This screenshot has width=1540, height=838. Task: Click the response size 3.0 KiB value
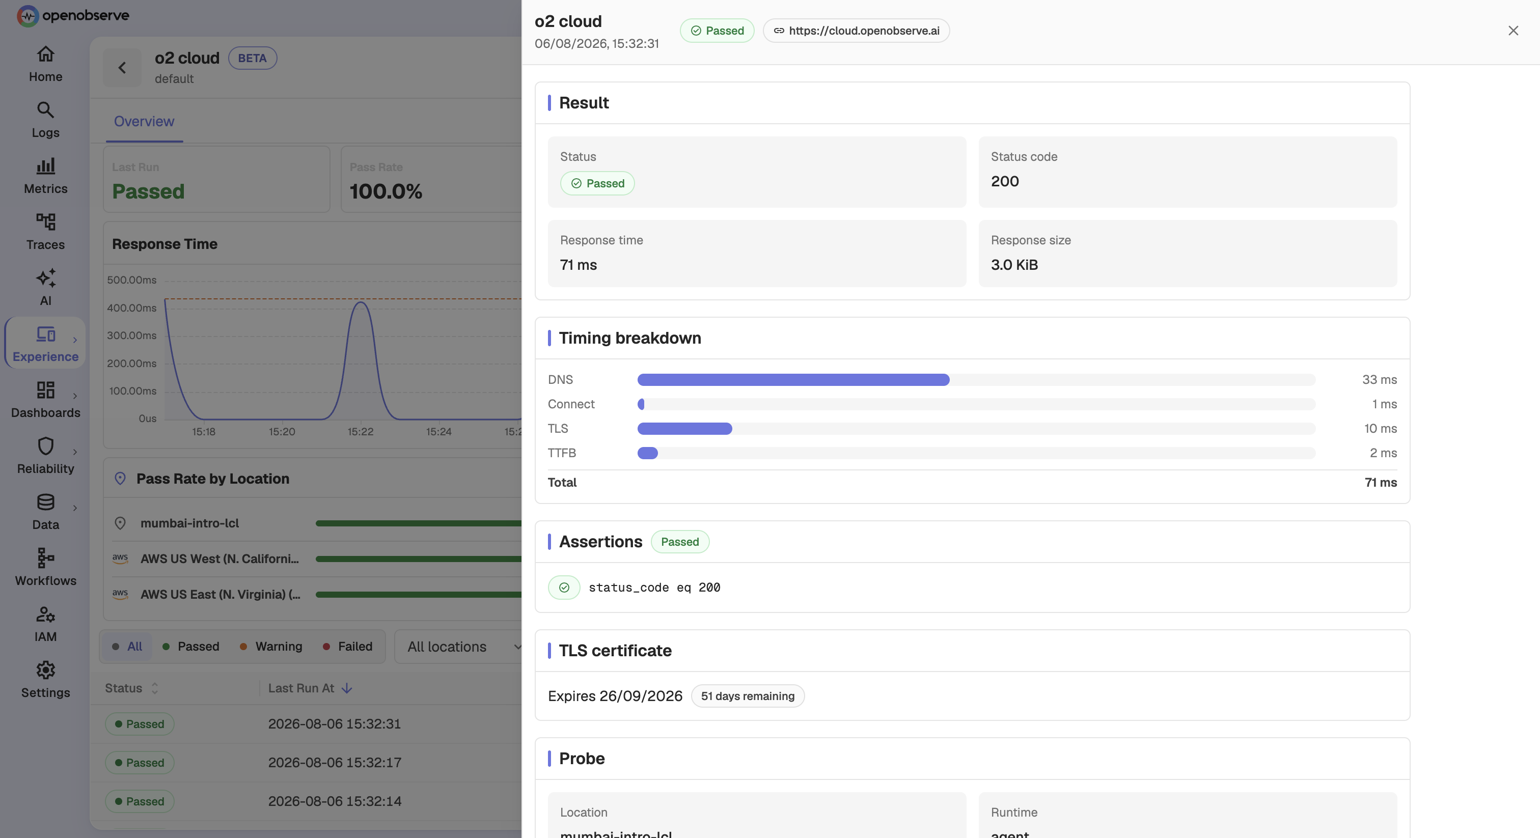click(x=1014, y=265)
